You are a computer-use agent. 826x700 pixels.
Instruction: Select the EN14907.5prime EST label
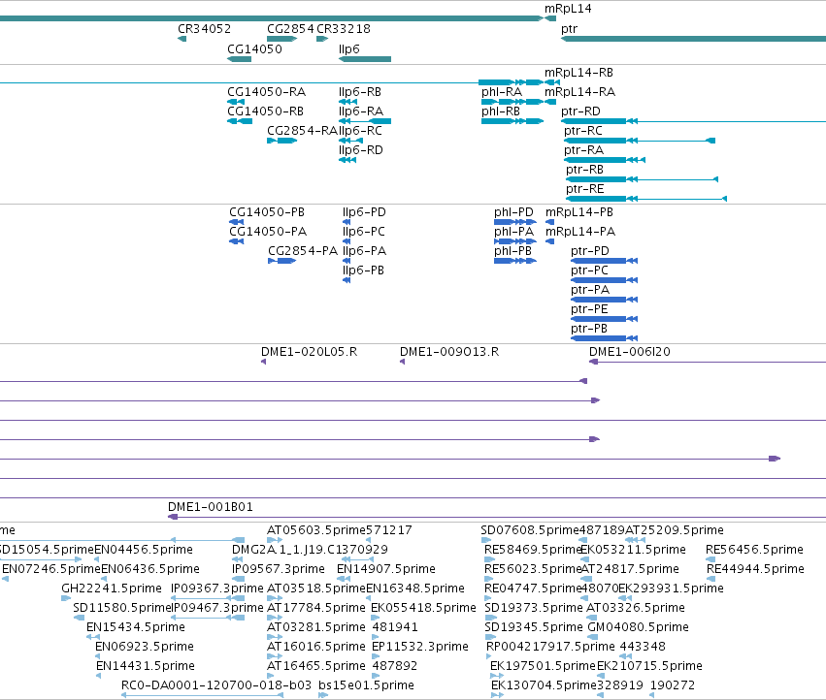point(386,569)
